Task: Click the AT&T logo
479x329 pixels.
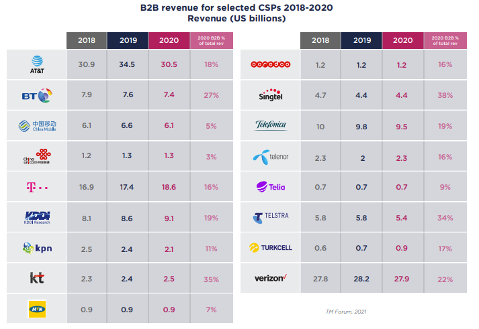Action: pos(37,64)
